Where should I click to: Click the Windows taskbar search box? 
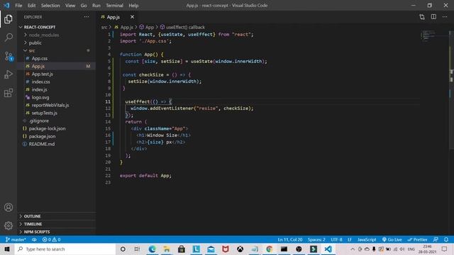coord(65,249)
